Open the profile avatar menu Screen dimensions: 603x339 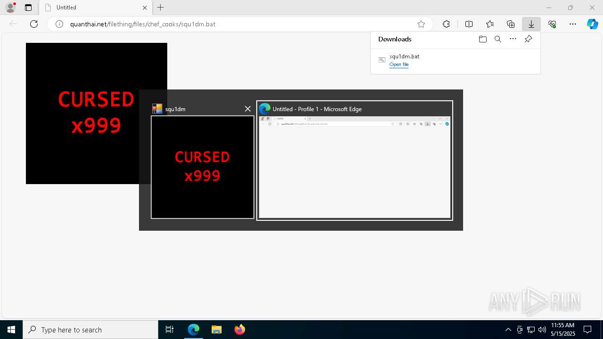point(10,8)
